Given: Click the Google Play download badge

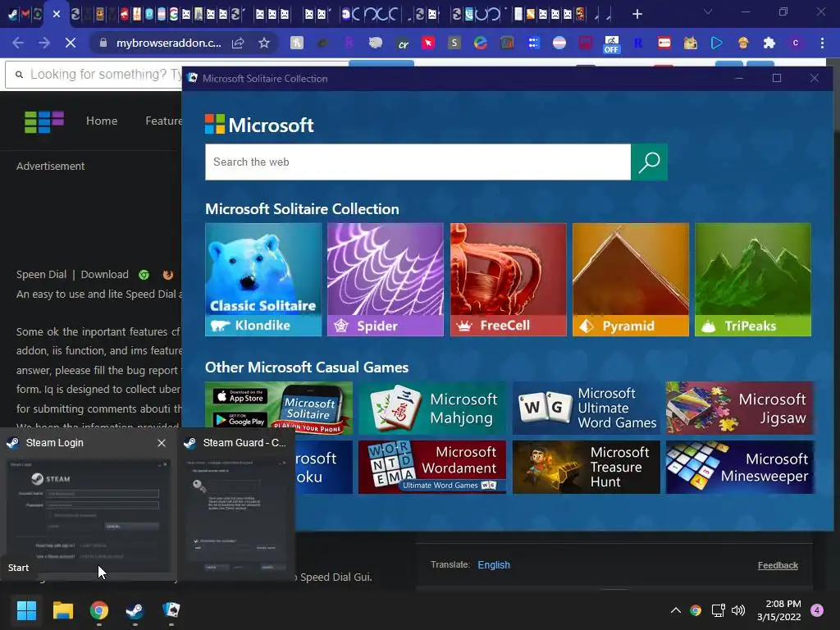Looking at the screenshot, I should [x=240, y=420].
